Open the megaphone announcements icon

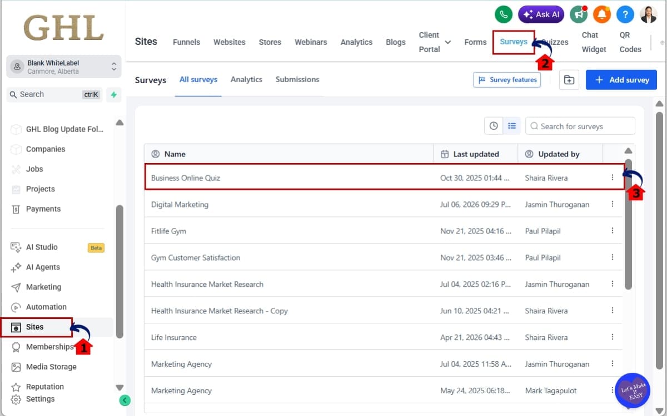pyautogui.click(x=579, y=14)
